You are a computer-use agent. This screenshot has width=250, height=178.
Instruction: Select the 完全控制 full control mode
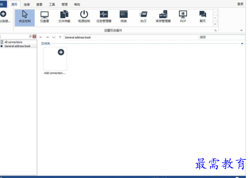(25, 18)
